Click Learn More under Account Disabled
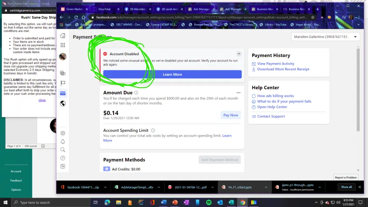 [172, 74]
